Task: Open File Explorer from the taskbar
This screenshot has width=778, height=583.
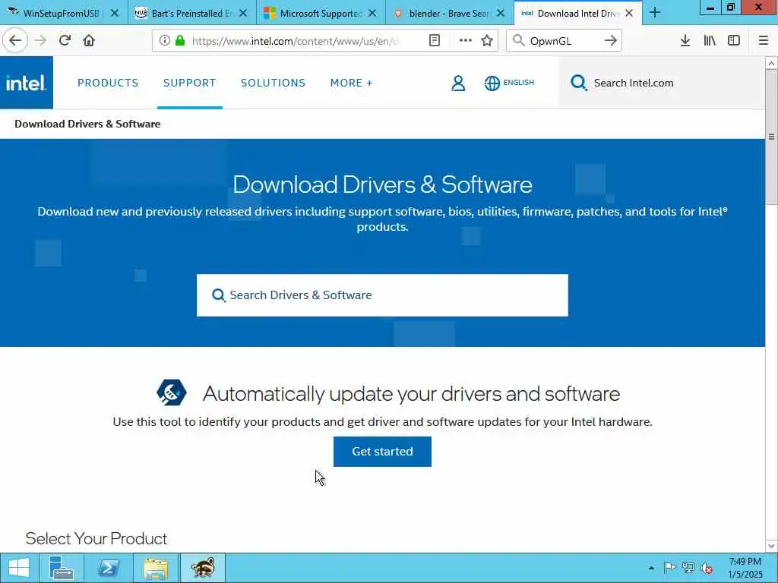Action: (x=155, y=568)
